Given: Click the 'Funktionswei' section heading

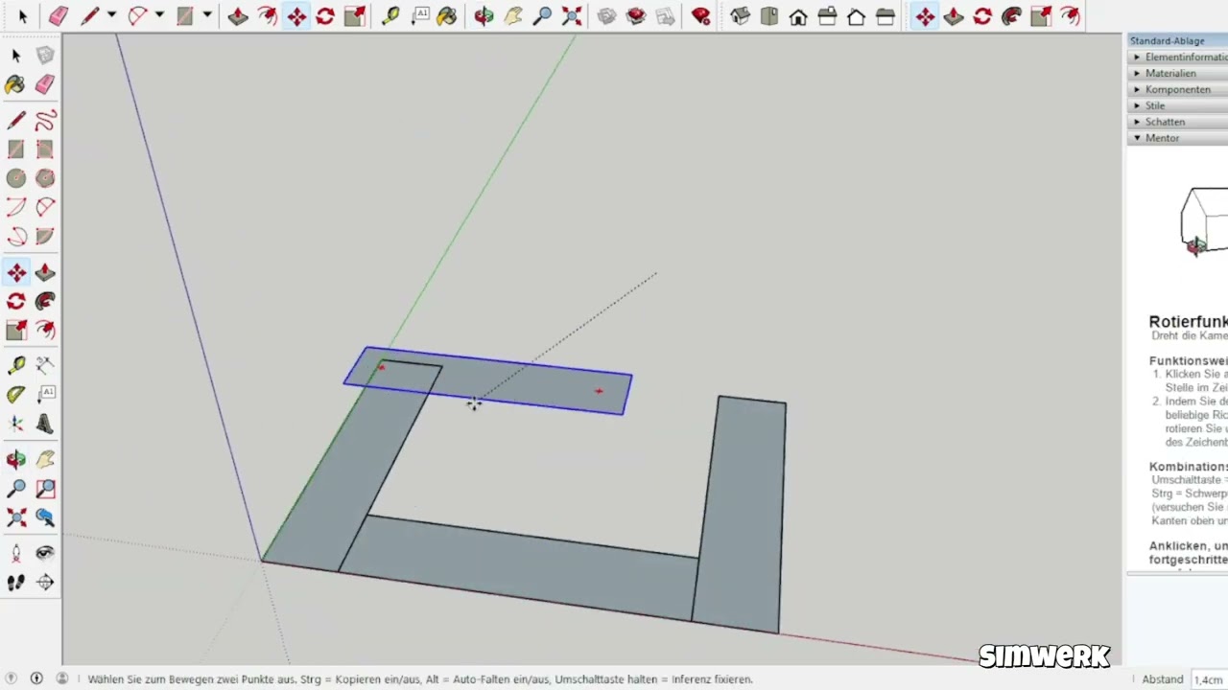Looking at the screenshot, I should click(1188, 361).
